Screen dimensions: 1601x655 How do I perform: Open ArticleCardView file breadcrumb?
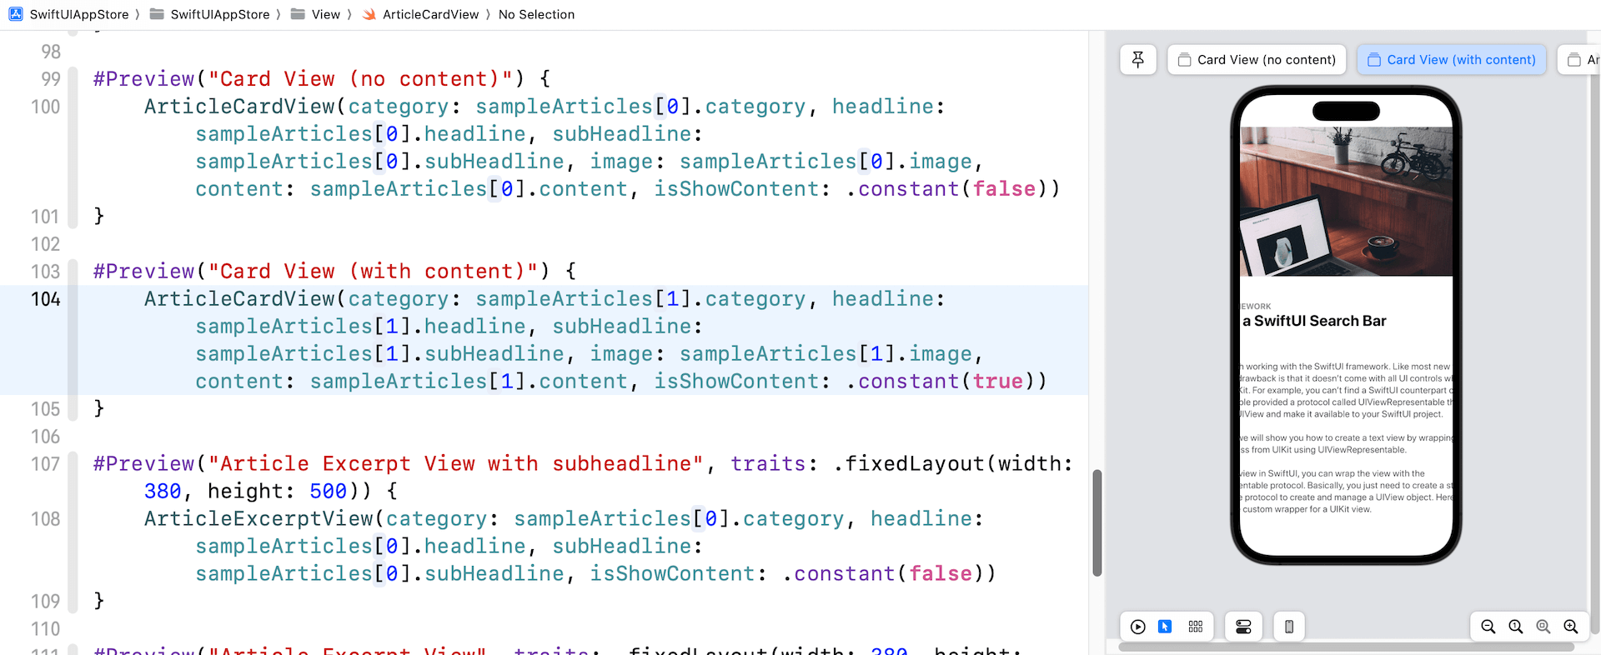click(x=430, y=14)
